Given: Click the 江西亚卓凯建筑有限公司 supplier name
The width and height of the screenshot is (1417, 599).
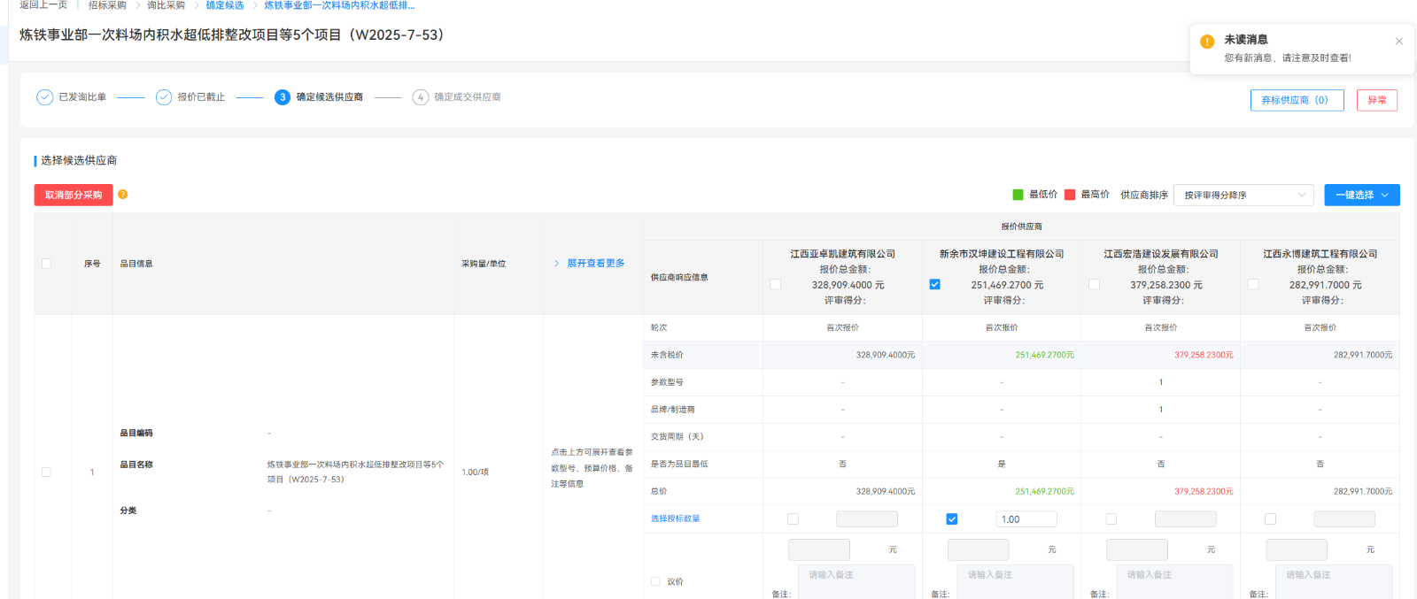Looking at the screenshot, I should (843, 254).
